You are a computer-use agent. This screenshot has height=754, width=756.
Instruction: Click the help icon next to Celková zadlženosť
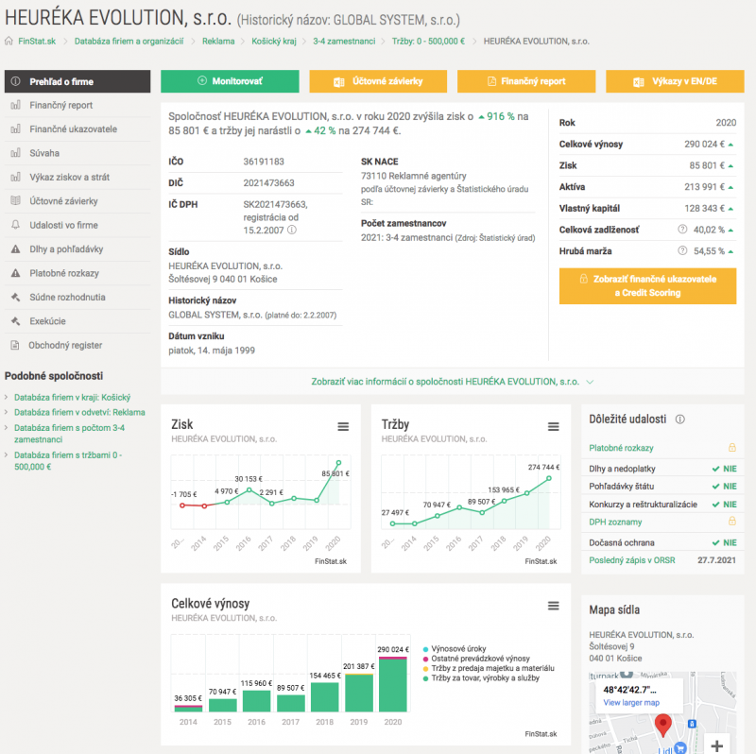pyautogui.click(x=682, y=230)
